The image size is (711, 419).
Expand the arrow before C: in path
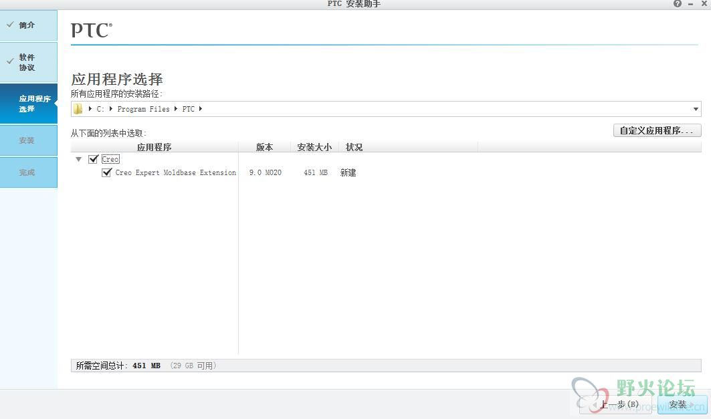click(90, 109)
